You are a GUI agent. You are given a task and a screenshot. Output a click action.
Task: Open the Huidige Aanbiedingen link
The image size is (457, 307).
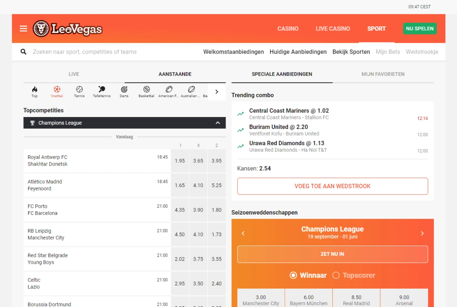pos(298,52)
